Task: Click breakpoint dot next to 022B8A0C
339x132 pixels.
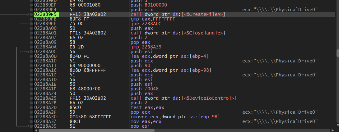Action: point(31,52)
